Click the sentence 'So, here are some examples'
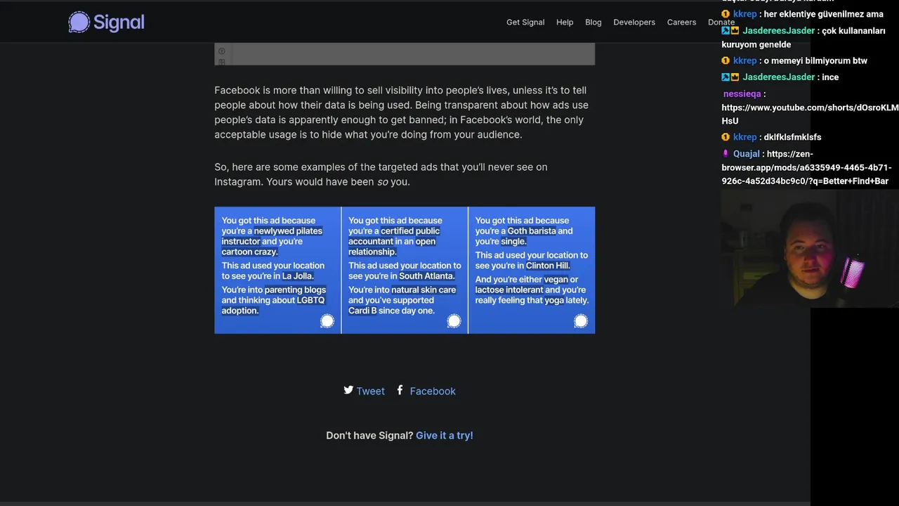899x506 pixels. pos(381,174)
